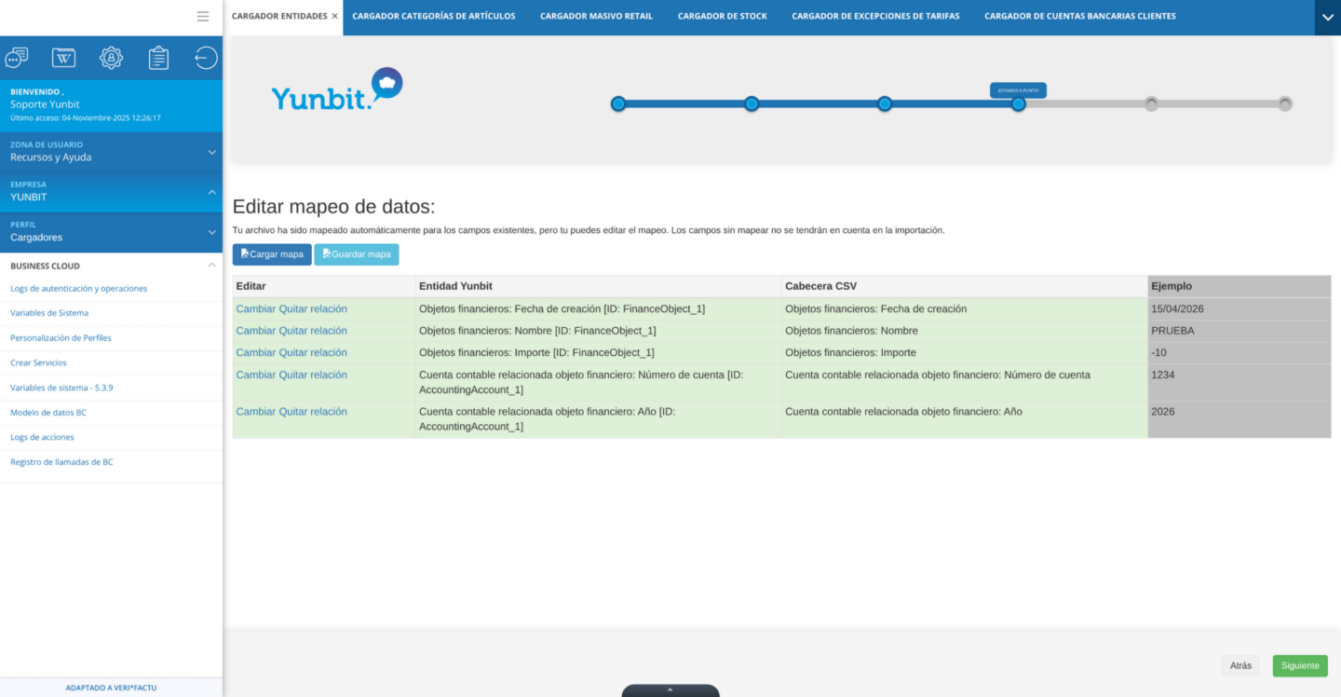Open Variables de Sistema menu item
Image resolution: width=1341 pixels, height=697 pixels.
click(49, 313)
